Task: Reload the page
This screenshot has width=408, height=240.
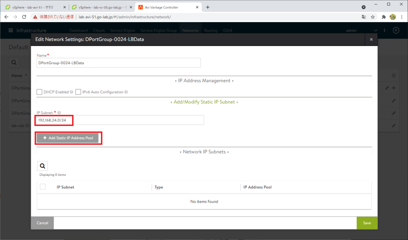Action: pos(24,17)
